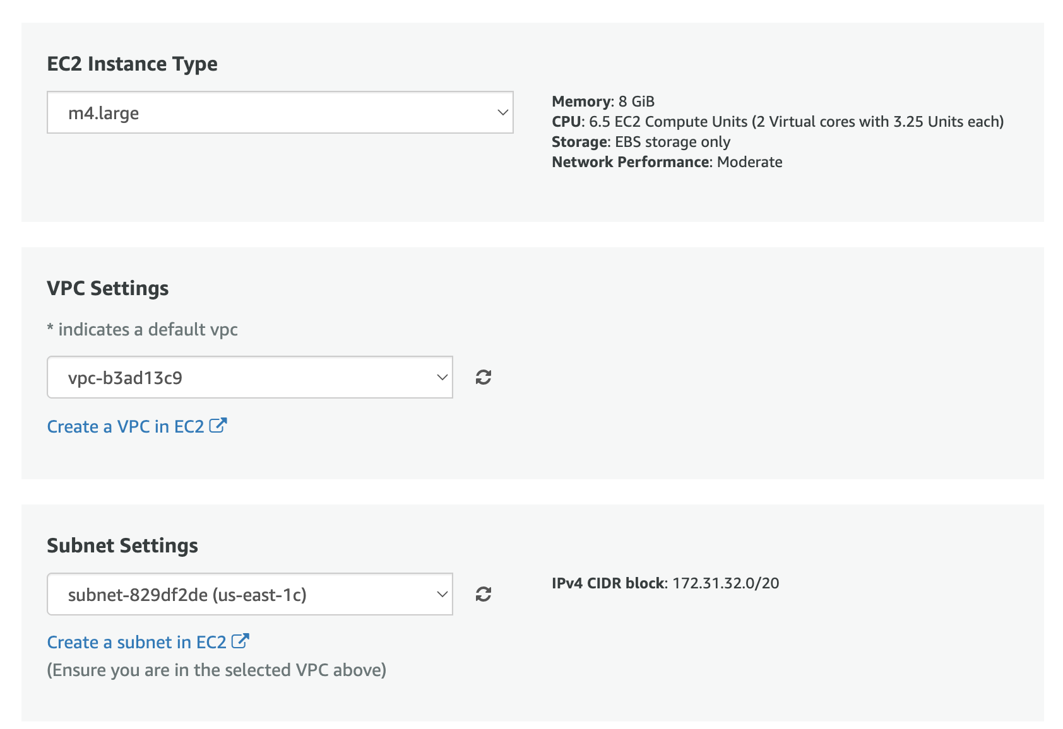Refresh the VPC list

point(484,377)
